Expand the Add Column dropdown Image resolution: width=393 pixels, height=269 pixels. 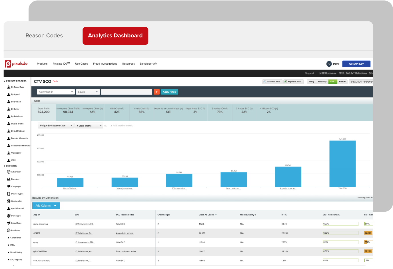[x=46, y=205]
